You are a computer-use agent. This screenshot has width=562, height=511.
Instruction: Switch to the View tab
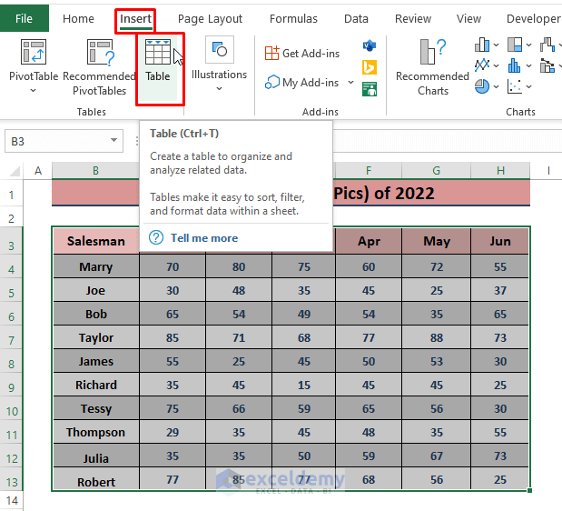point(468,19)
